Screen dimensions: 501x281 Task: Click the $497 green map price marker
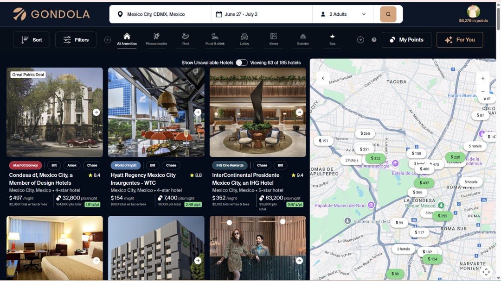click(424, 183)
